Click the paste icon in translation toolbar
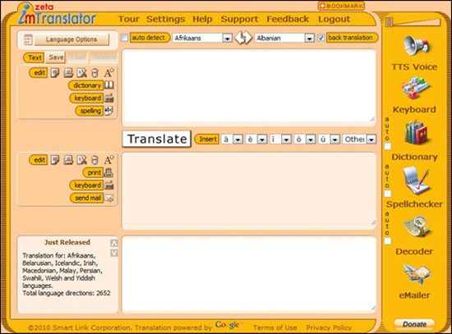Viewport: 452px width, 334px height. click(x=68, y=159)
